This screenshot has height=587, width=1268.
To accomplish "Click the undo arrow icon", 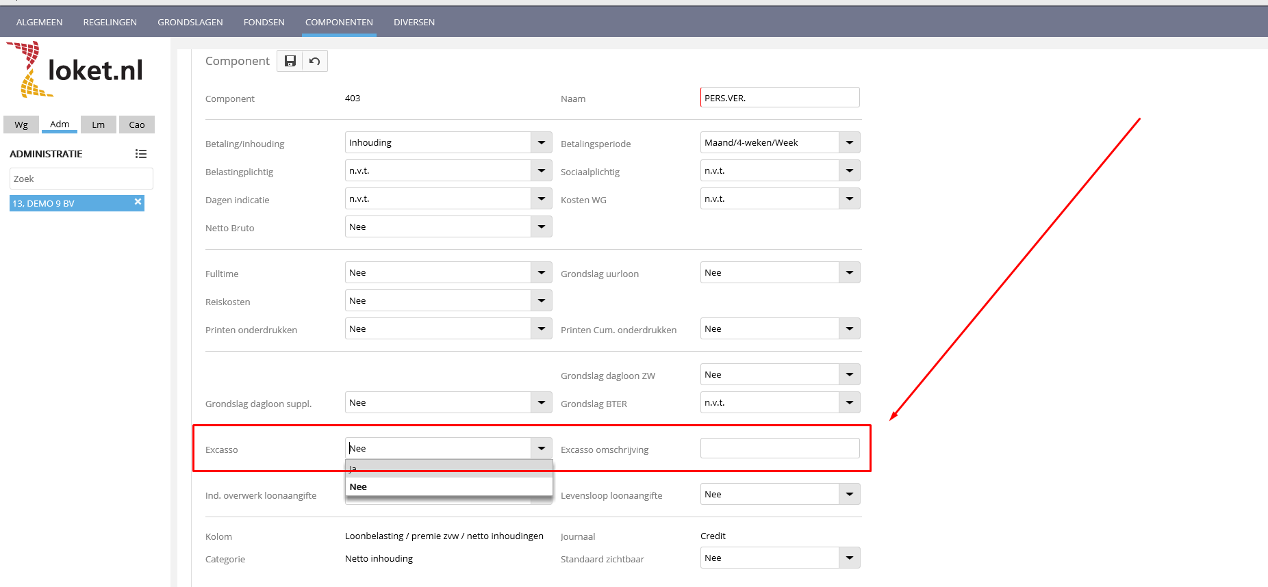I will (314, 61).
